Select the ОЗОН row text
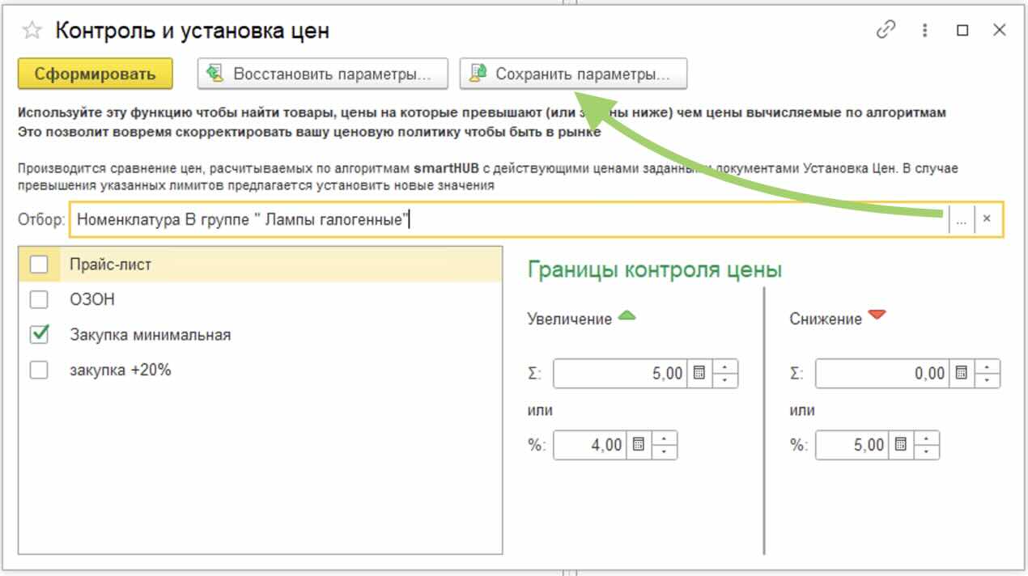The image size is (1028, 576). (92, 299)
